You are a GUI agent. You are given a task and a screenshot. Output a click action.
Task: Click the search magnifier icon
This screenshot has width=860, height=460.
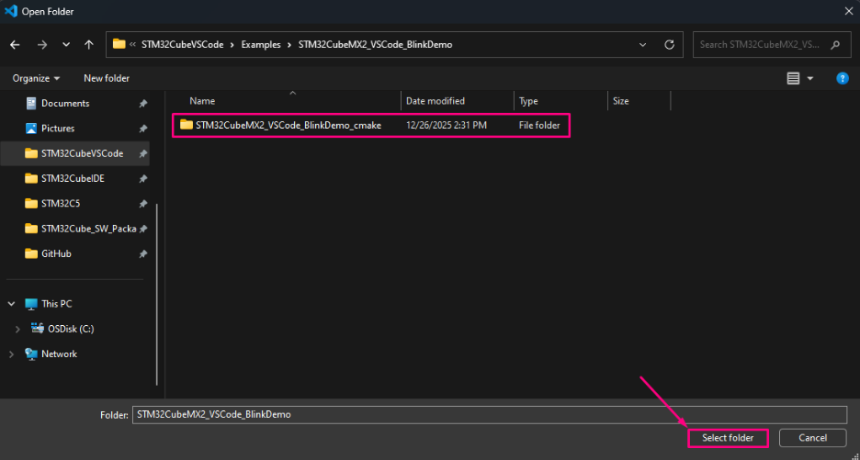(835, 45)
